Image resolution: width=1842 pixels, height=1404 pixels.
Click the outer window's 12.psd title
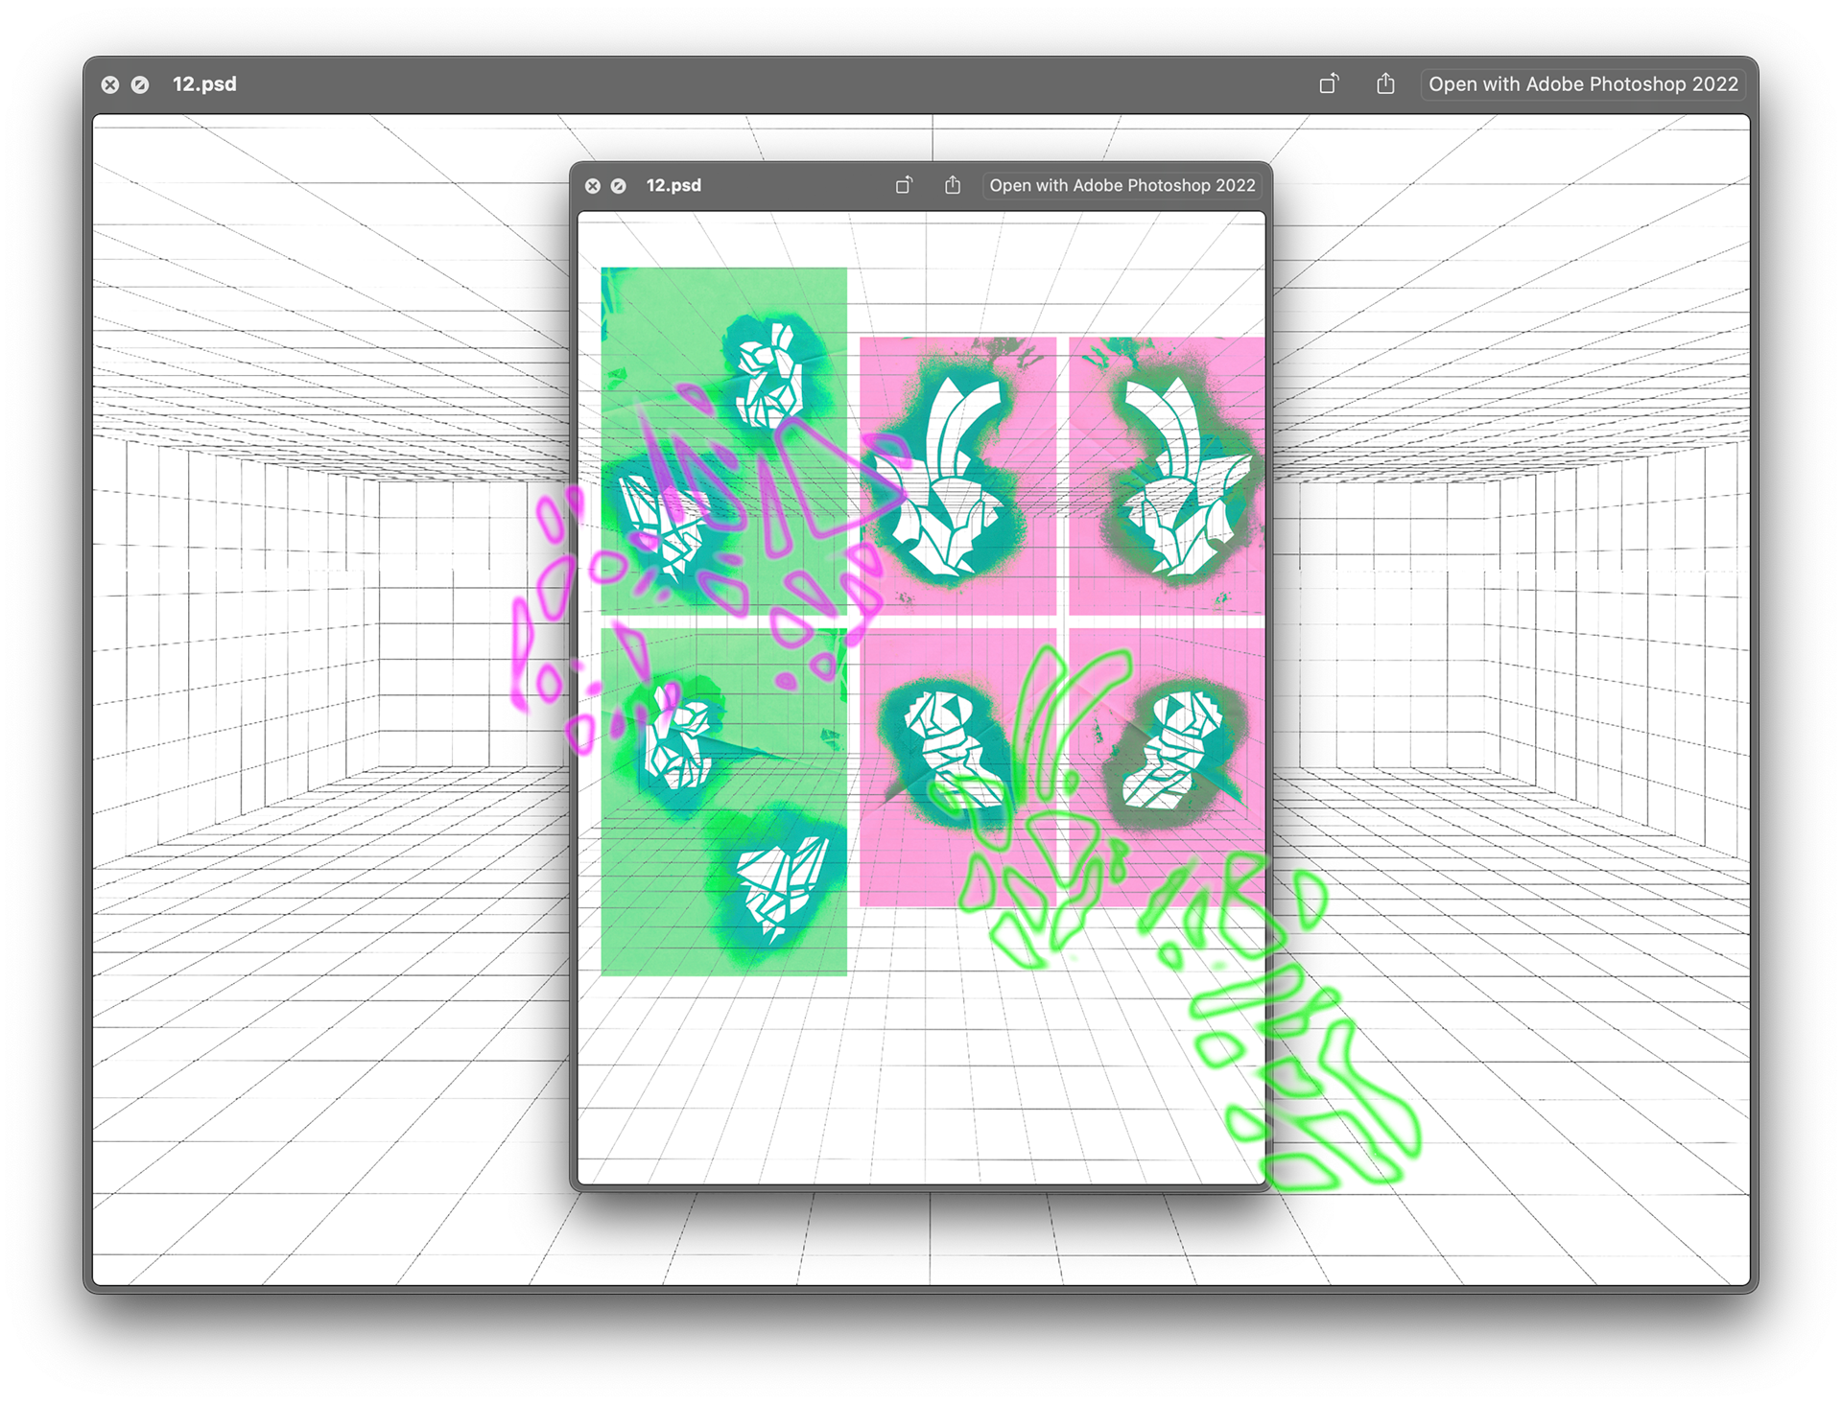(204, 84)
